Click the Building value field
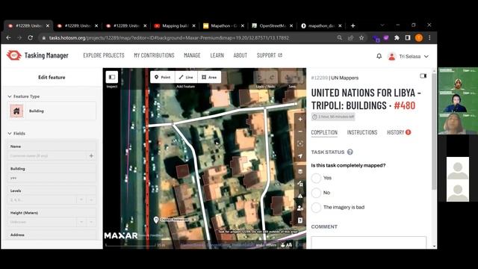Viewport: 478px width, 269px height. point(52,178)
